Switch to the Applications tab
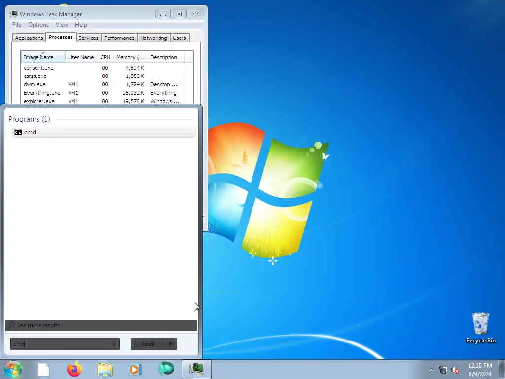This screenshot has width=505, height=379. click(x=29, y=38)
